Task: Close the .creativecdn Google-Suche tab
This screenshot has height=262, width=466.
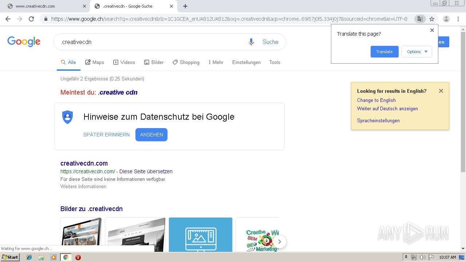Action: [x=171, y=6]
